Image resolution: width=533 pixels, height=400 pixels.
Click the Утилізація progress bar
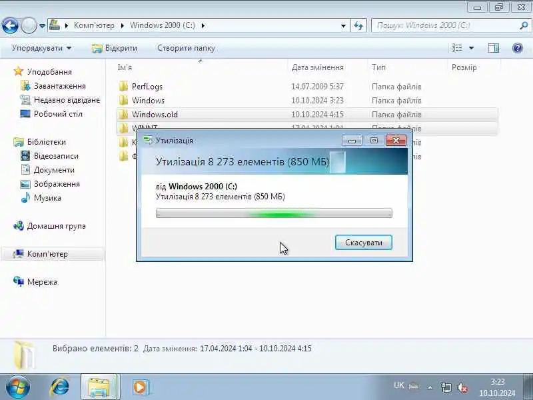pos(274,213)
